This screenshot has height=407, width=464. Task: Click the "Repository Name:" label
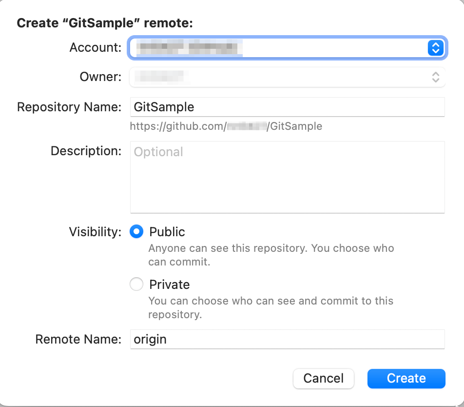click(69, 107)
